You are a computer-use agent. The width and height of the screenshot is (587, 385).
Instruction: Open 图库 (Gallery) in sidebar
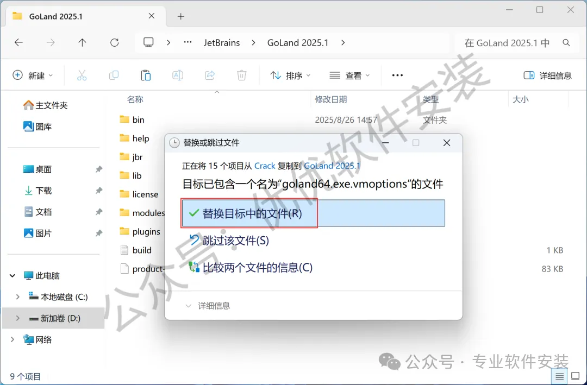pos(38,127)
